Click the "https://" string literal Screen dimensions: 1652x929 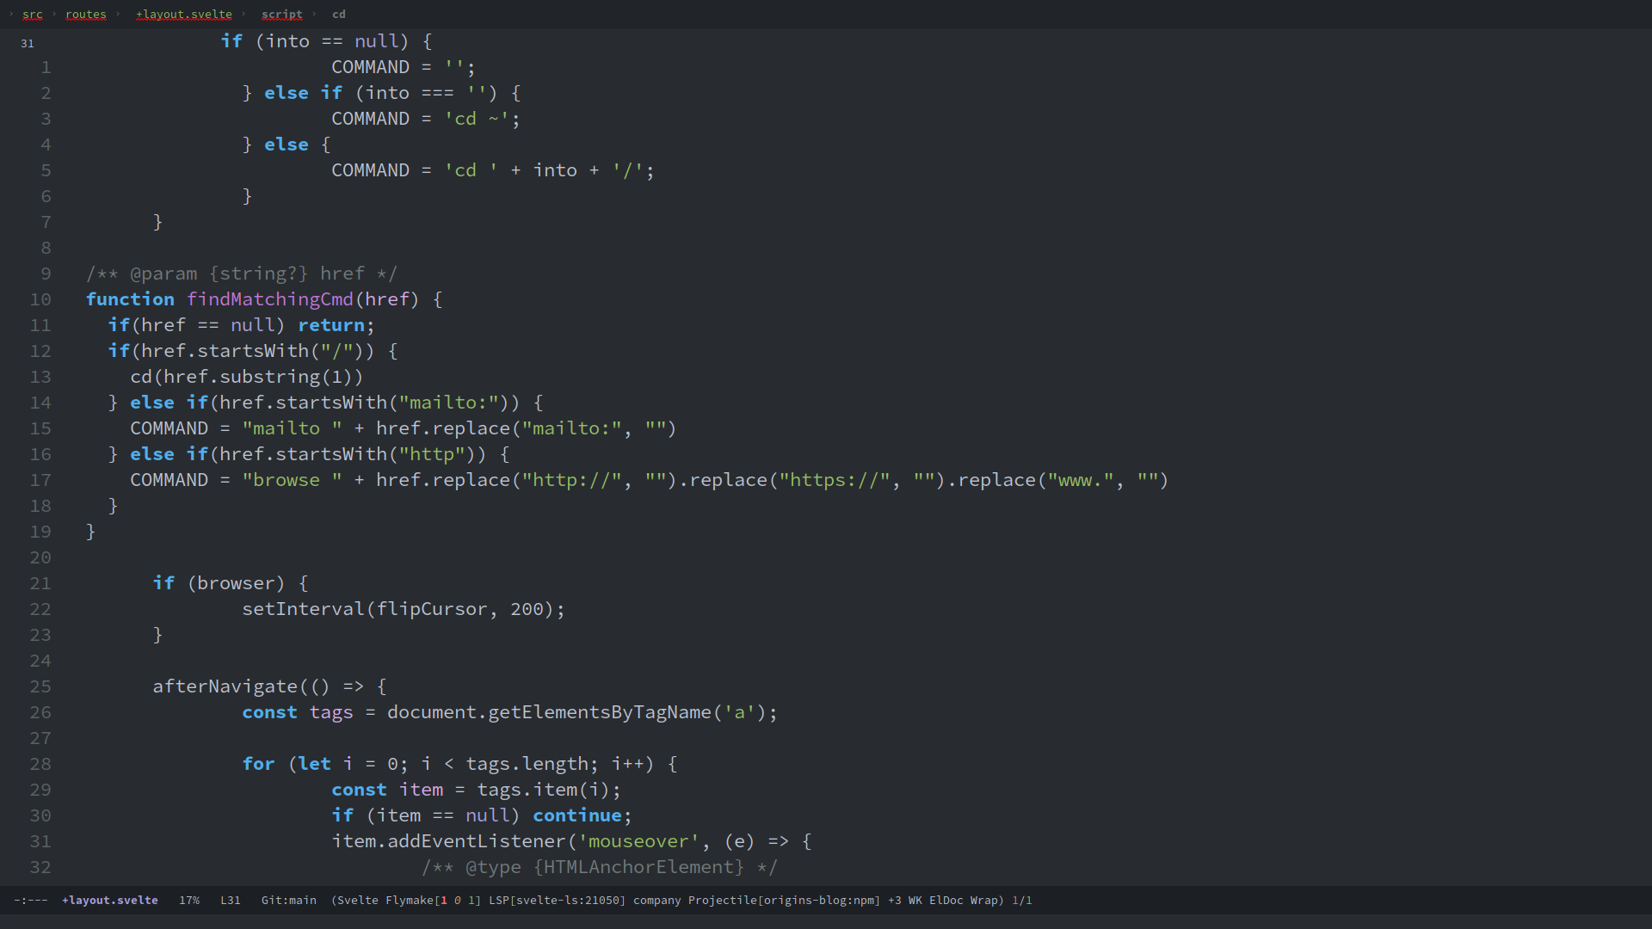835,480
